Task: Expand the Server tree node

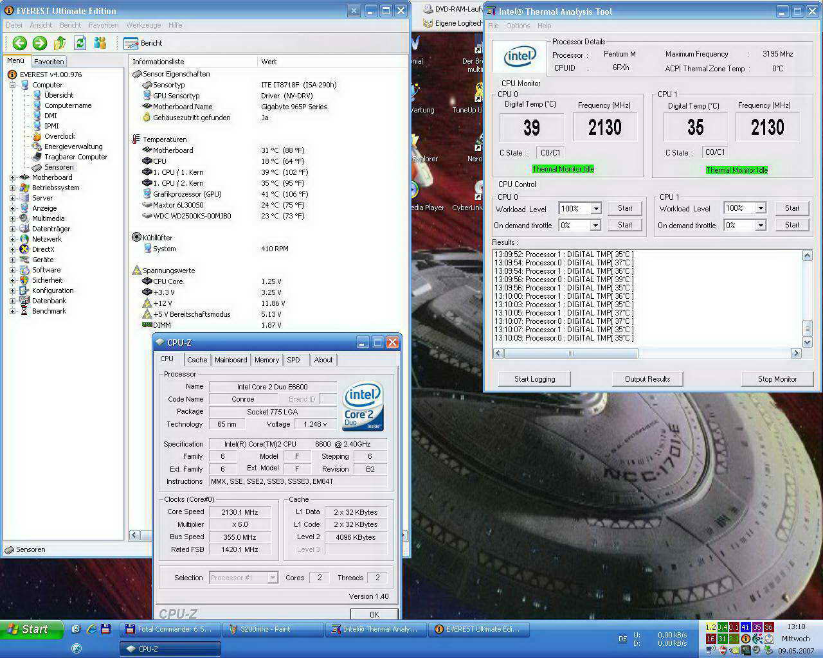Action: point(12,198)
